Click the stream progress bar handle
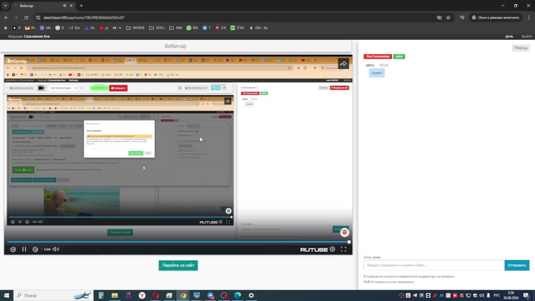This screenshot has width=535, height=301. click(349, 242)
